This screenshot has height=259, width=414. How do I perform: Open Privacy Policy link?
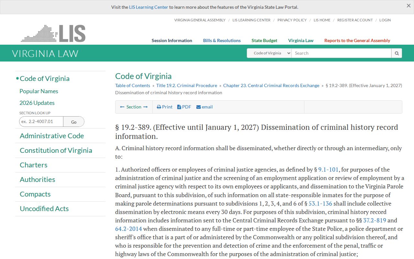tap(292, 20)
